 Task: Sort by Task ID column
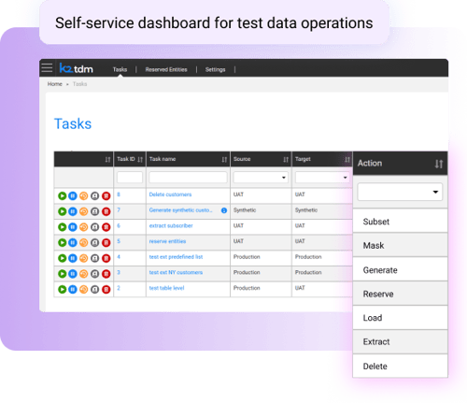(x=140, y=160)
